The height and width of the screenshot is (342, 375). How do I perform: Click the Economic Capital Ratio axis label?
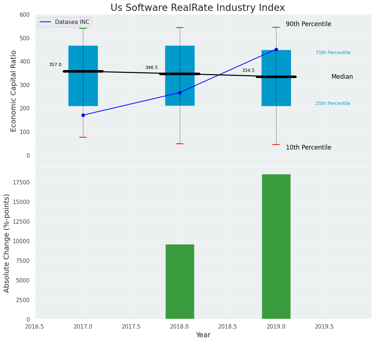[x=14, y=91]
